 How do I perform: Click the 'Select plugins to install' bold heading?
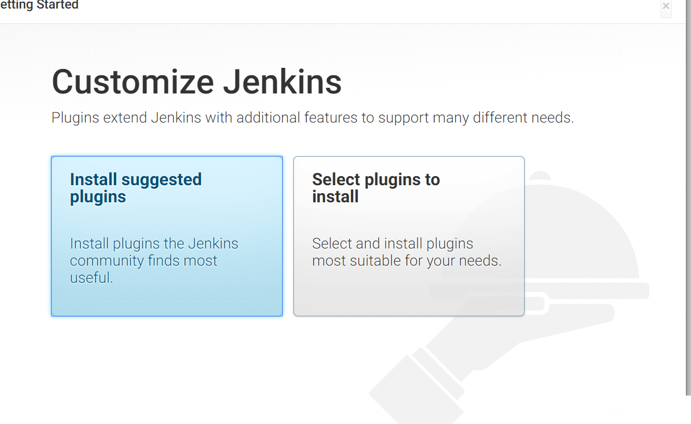coord(376,188)
